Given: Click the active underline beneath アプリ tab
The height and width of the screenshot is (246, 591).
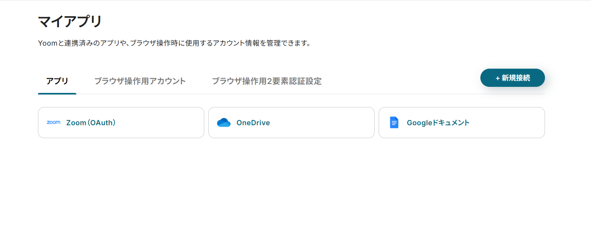Looking at the screenshot, I should tap(57, 93).
